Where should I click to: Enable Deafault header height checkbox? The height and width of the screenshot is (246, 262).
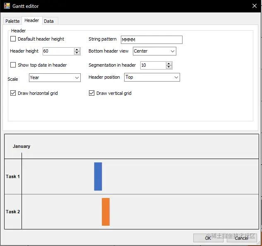click(13, 39)
